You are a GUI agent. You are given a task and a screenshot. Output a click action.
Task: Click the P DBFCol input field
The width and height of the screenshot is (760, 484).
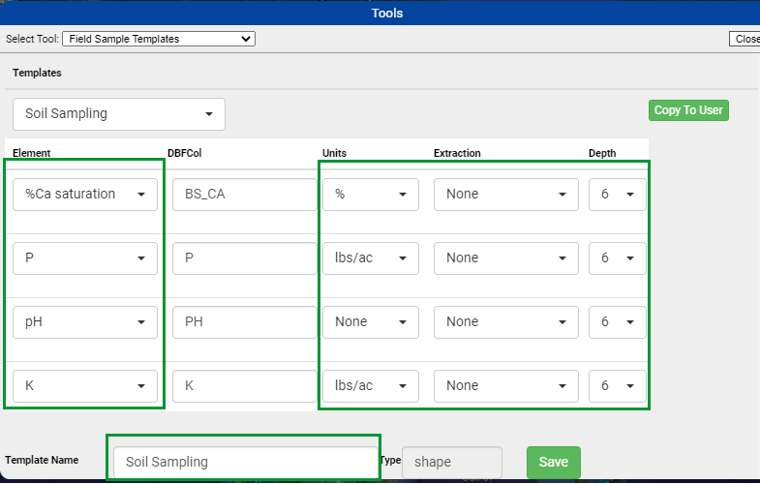click(x=244, y=258)
